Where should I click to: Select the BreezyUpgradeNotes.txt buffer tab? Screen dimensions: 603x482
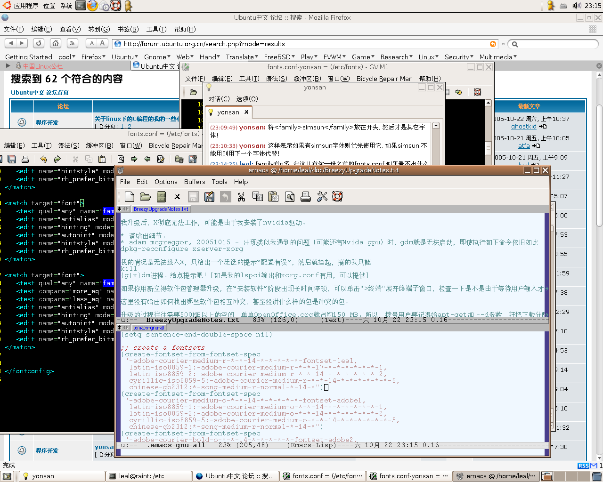161,209
